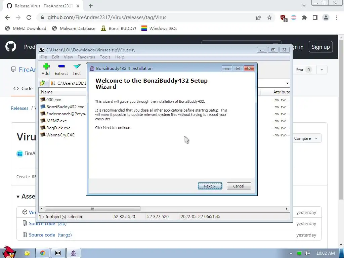This screenshot has height=258, width=344.
Task: Go up one folder in 7-Zip
Action: pos(43,83)
